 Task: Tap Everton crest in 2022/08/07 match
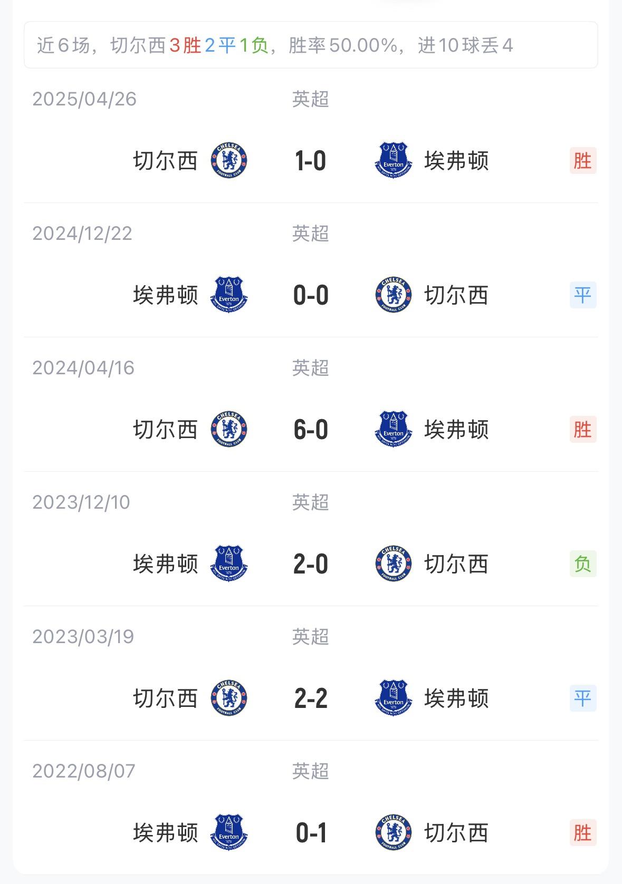point(229,832)
